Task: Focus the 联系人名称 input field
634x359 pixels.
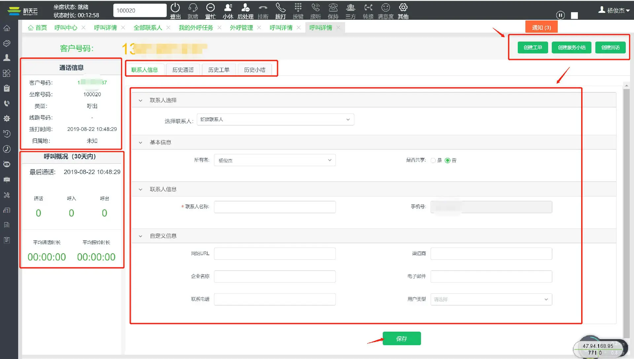Action: [x=275, y=207]
